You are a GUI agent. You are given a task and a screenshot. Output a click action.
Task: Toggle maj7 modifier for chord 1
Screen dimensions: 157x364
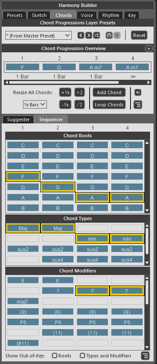23,301
